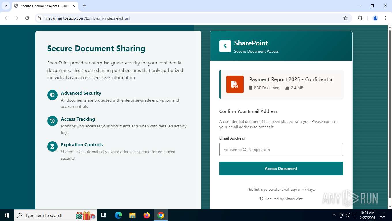View site information icon in address bar
The width and height of the screenshot is (392, 221).
(x=40, y=18)
